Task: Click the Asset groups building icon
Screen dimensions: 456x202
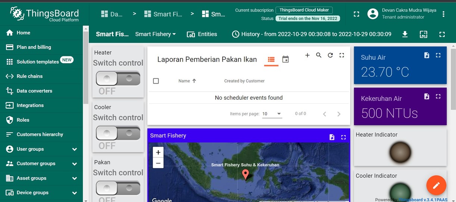Action: (x=10, y=178)
